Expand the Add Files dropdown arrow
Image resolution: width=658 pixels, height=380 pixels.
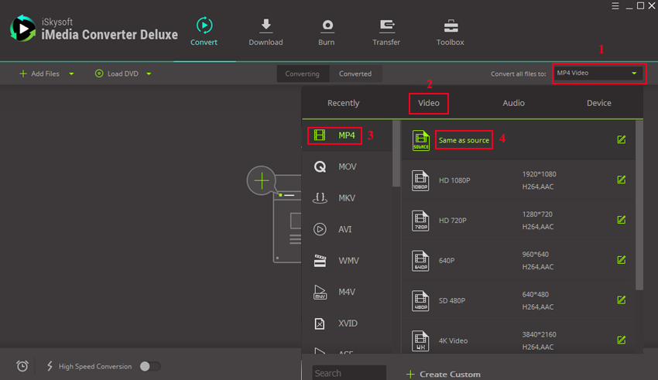click(71, 74)
